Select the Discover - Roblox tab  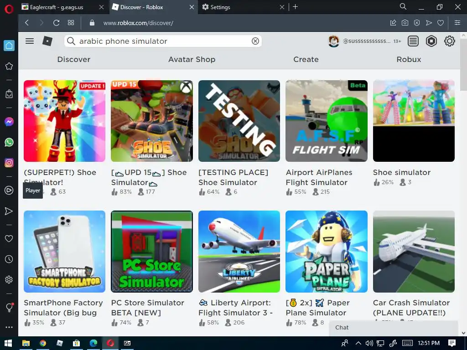[x=142, y=7]
